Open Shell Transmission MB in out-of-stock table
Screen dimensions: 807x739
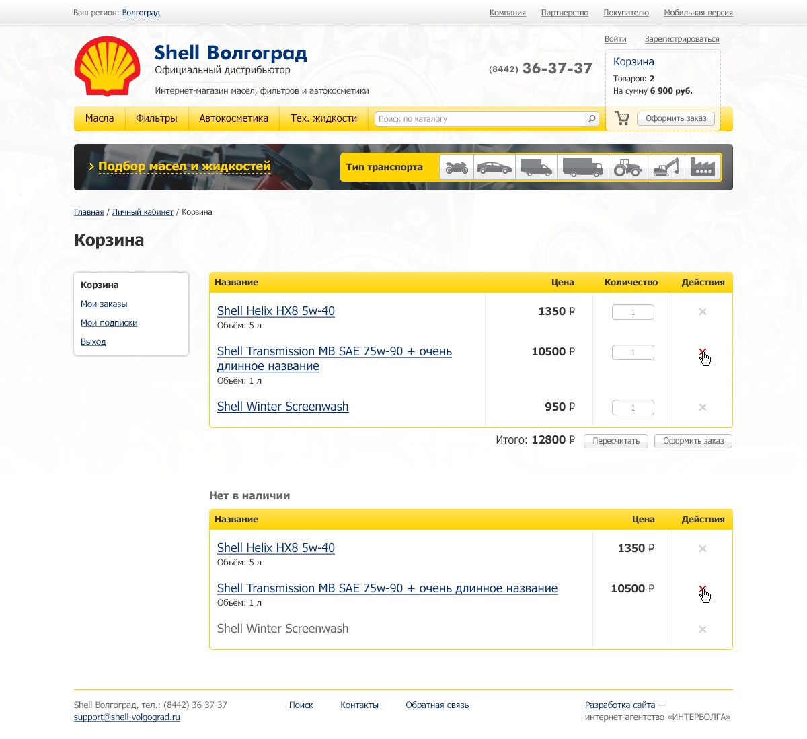click(x=387, y=588)
